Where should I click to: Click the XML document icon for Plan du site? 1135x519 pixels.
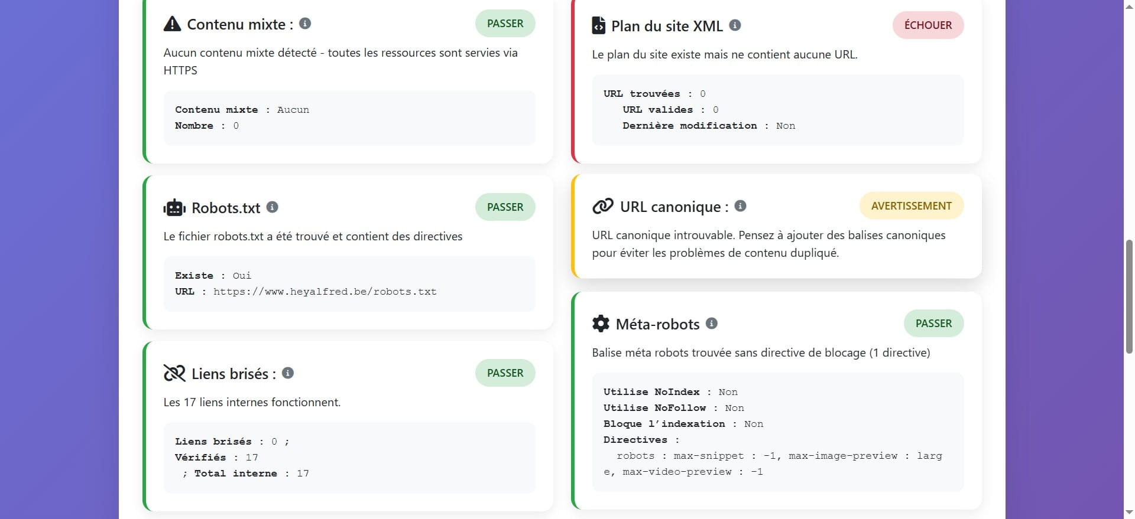click(599, 25)
